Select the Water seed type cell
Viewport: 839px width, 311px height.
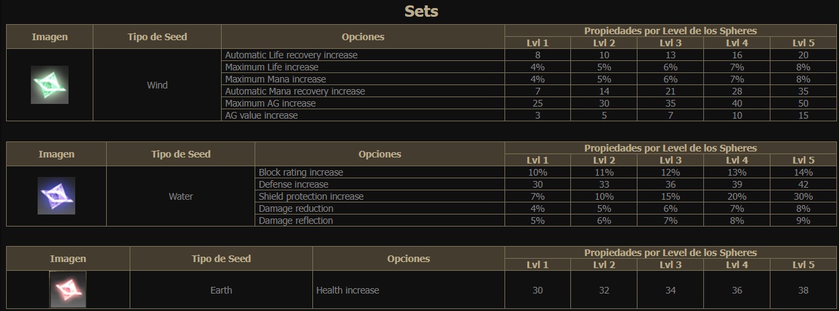coord(181,196)
